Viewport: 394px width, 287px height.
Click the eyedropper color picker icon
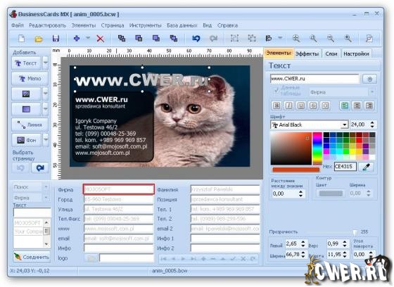pos(366,167)
